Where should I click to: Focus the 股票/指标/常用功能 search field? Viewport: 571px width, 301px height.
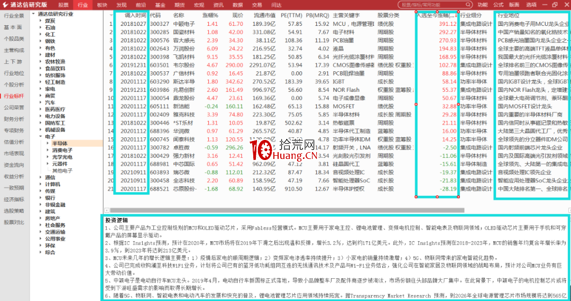[x=434, y=5]
